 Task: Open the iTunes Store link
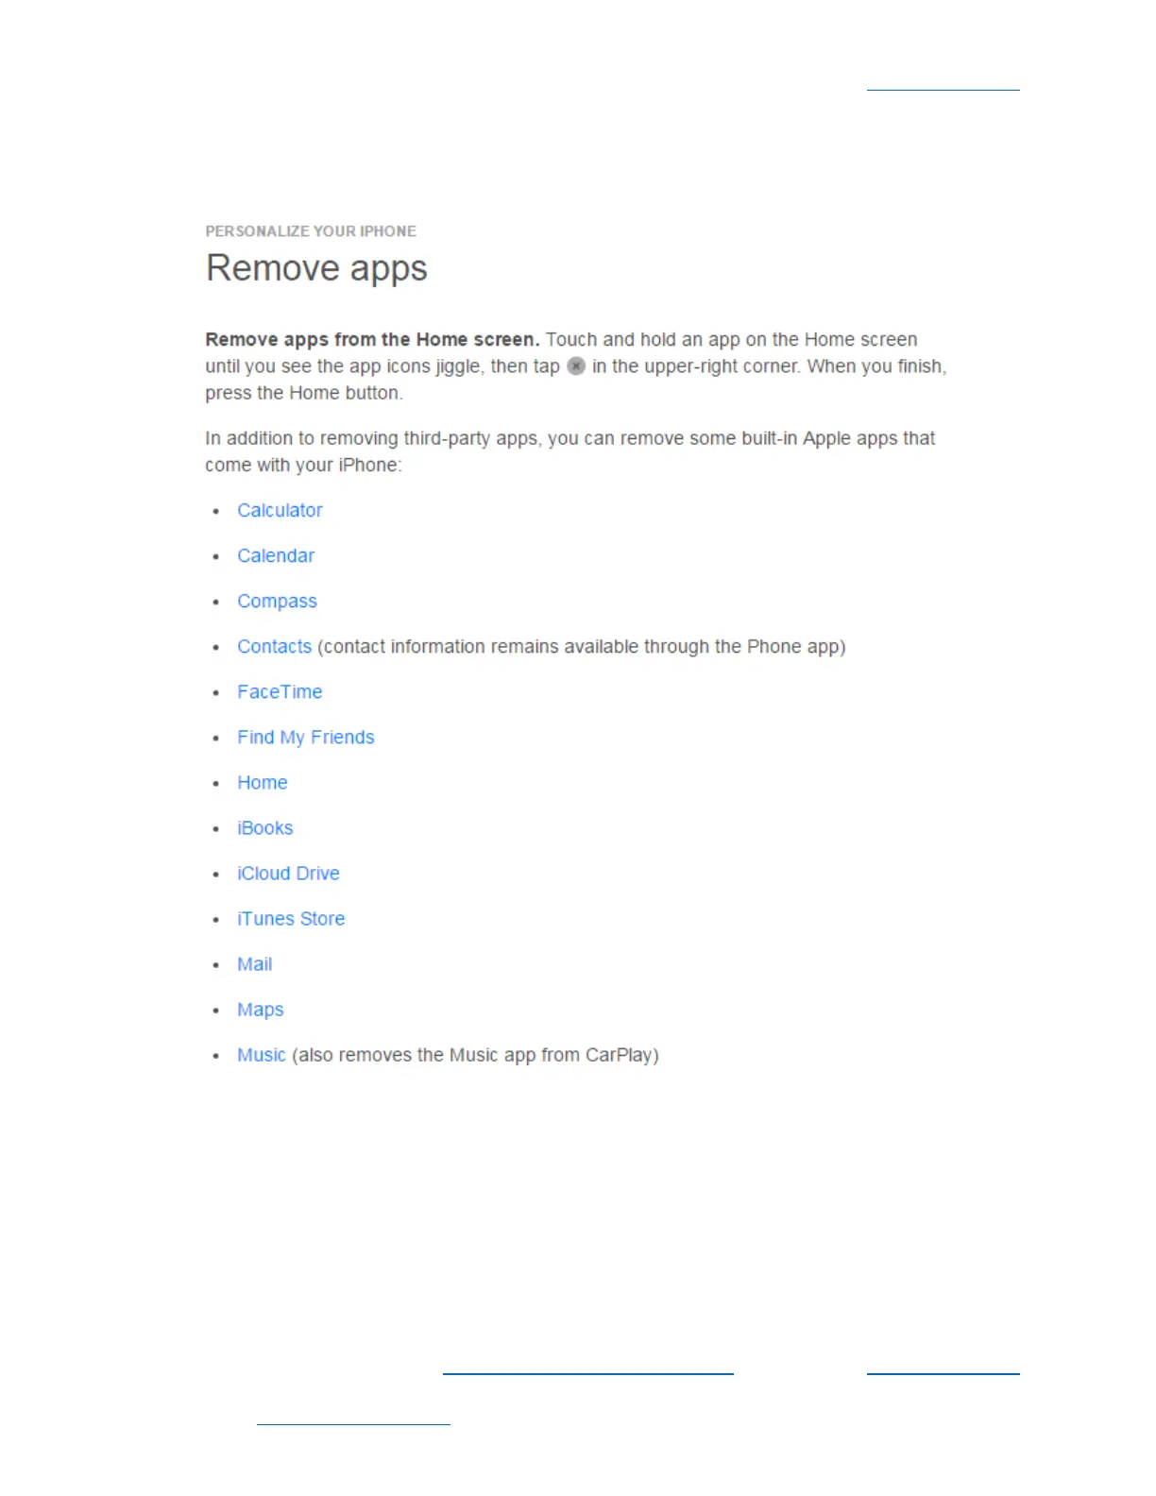(x=291, y=918)
